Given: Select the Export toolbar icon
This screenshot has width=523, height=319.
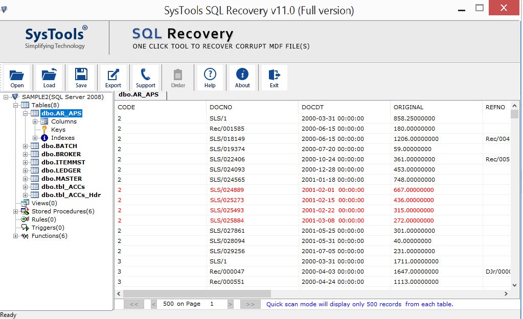Looking at the screenshot, I should 113,77.
